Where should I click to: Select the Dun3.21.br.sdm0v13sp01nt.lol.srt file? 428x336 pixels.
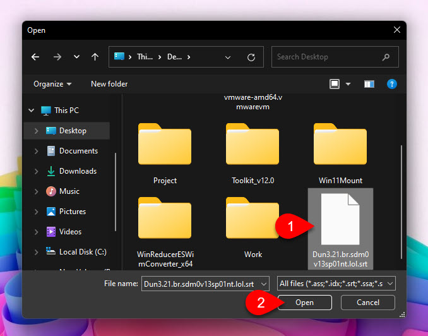point(340,229)
